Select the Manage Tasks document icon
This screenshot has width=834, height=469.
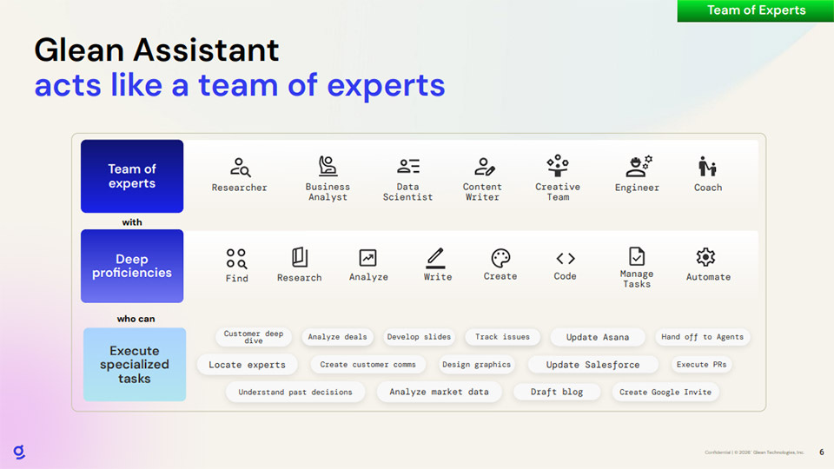pos(637,256)
